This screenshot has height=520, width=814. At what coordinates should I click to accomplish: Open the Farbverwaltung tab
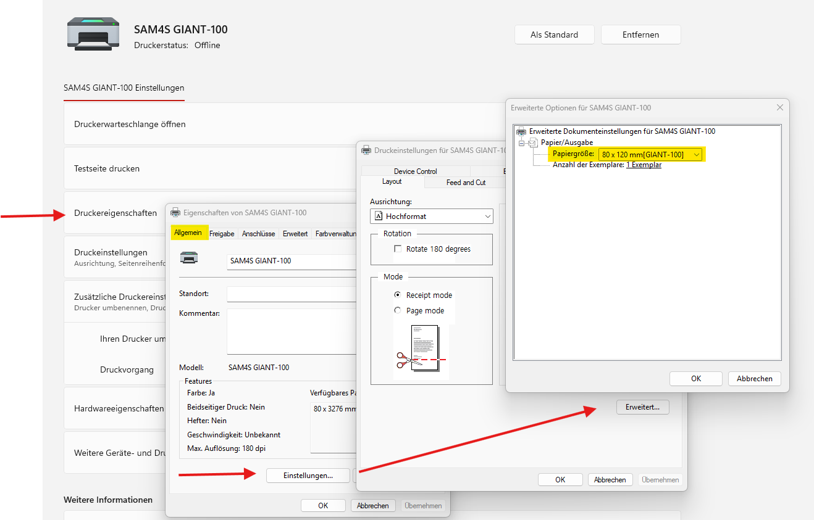(335, 234)
